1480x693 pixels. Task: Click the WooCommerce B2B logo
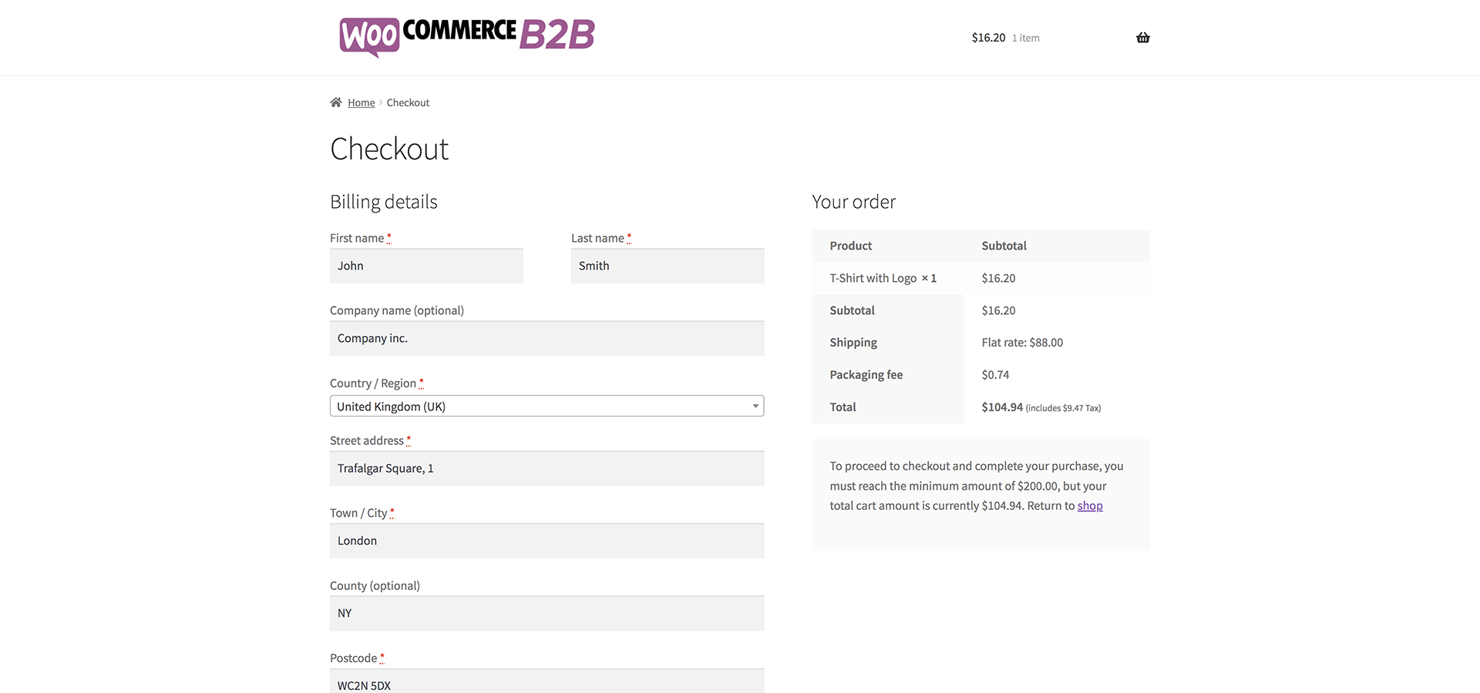pos(467,36)
